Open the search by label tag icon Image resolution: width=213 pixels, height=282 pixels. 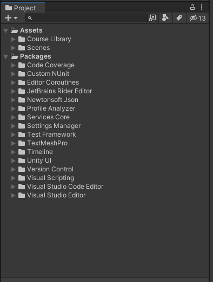(x=179, y=18)
